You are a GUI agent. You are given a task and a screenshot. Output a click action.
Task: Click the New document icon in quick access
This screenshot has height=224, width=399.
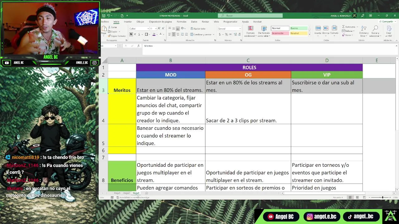122,16
